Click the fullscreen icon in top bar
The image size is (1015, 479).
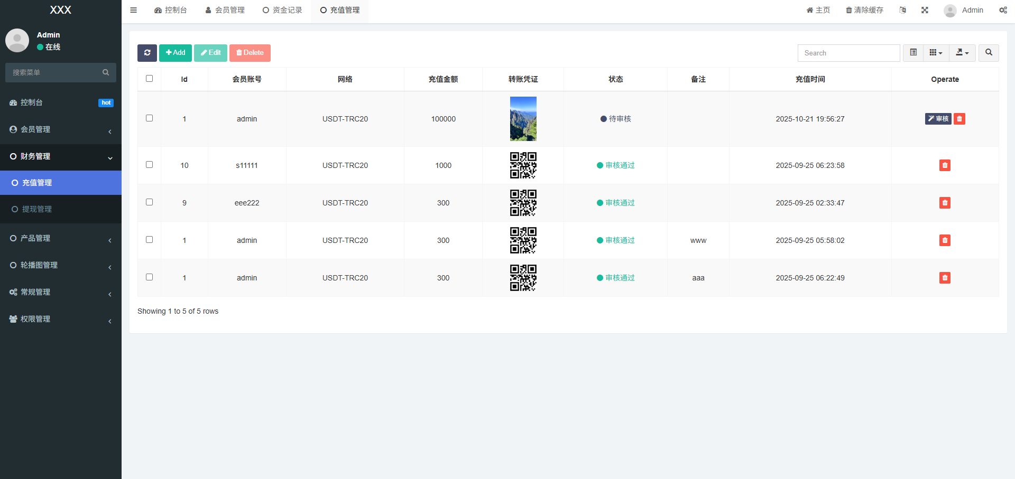pos(925,10)
